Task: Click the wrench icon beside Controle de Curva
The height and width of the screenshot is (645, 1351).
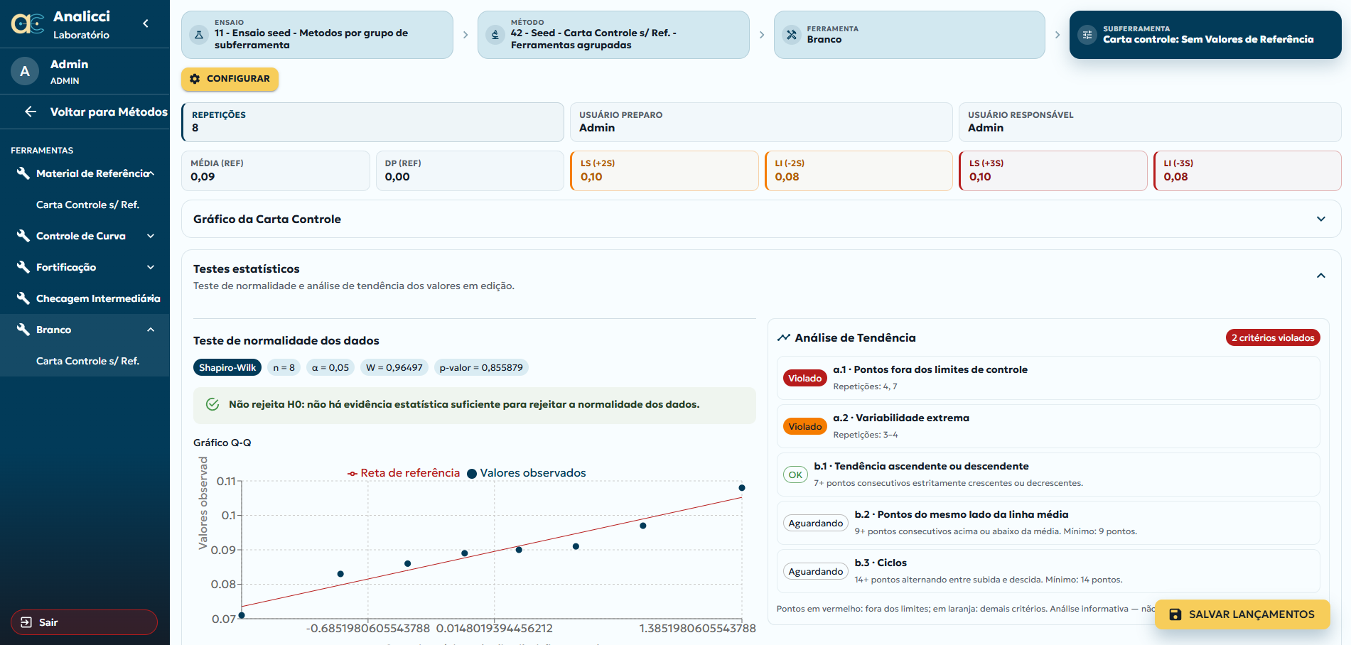Action: pos(23,236)
